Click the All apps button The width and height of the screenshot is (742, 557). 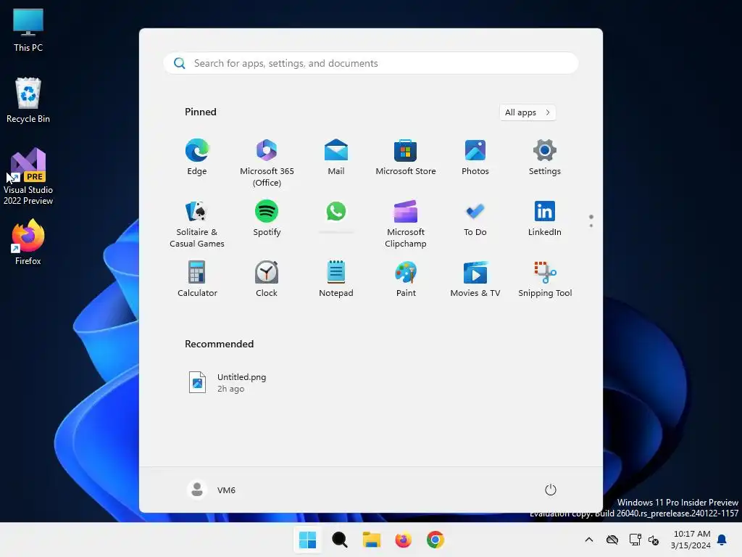528,112
